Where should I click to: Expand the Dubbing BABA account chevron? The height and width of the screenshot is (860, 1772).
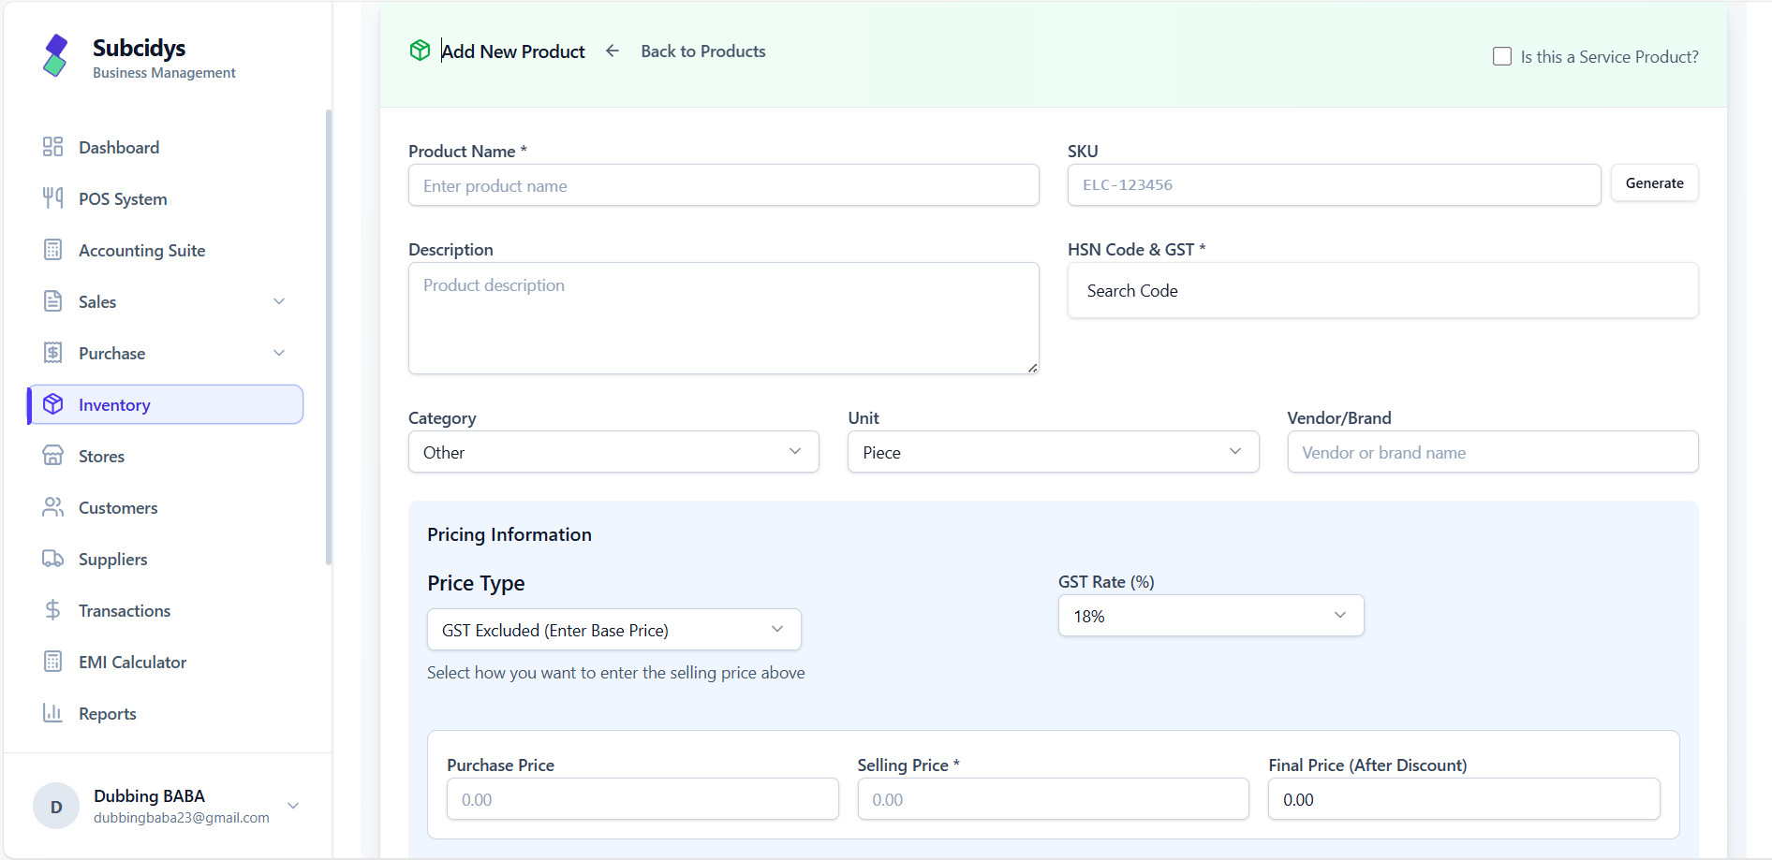[x=293, y=806]
